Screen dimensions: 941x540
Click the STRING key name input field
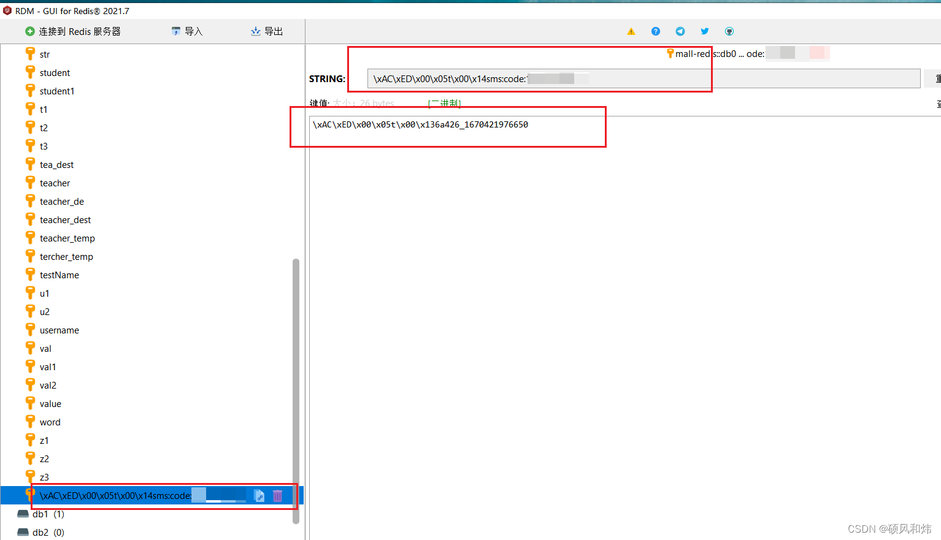pyautogui.click(x=643, y=78)
